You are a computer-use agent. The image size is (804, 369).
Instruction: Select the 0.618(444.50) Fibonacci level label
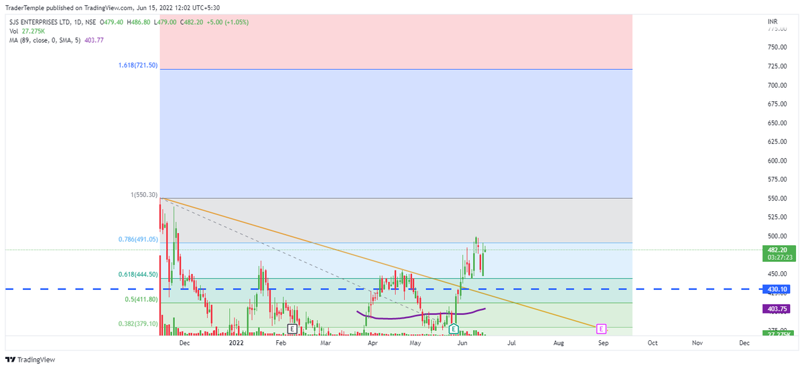pos(139,275)
